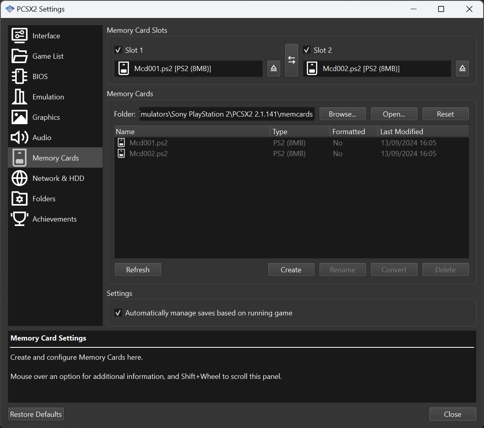Disable the Slot 2 checkbox
The width and height of the screenshot is (484, 428).
(x=307, y=50)
